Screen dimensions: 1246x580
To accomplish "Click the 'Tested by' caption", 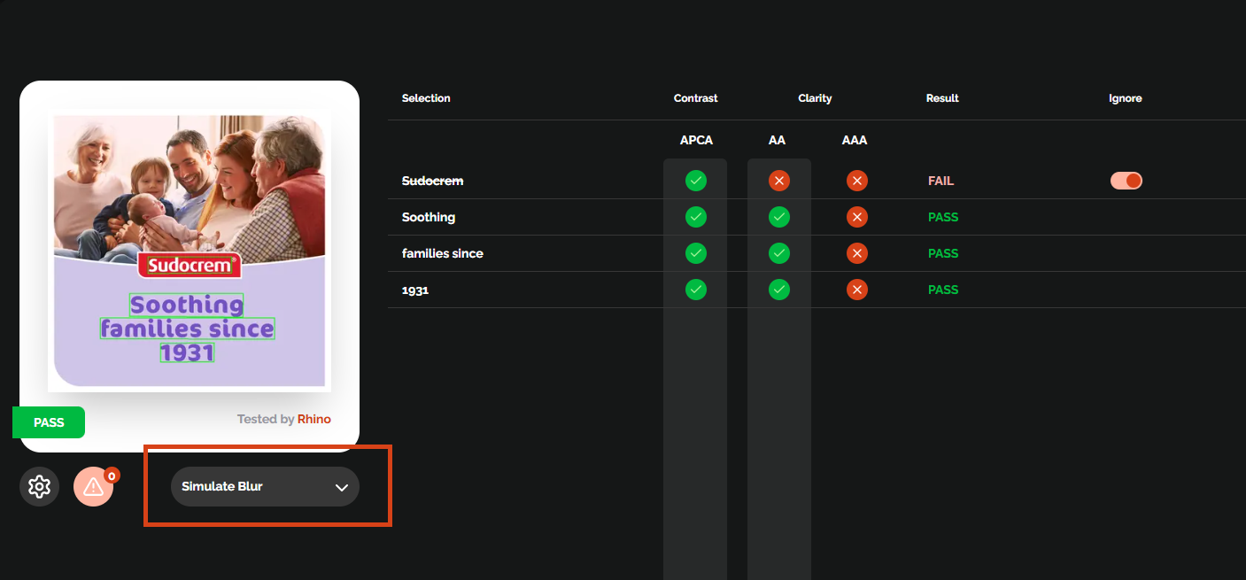I will (x=266, y=419).
